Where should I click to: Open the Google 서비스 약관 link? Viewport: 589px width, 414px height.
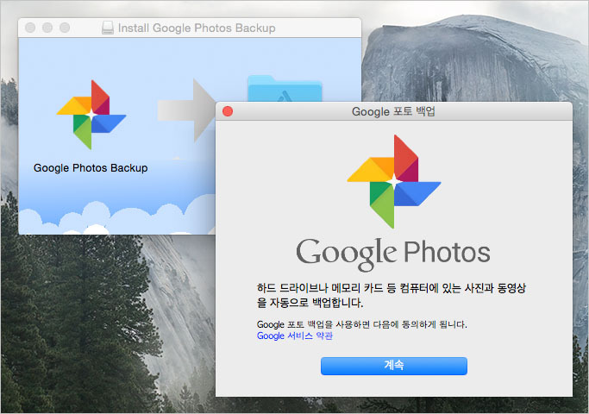click(x=295, y=336)
